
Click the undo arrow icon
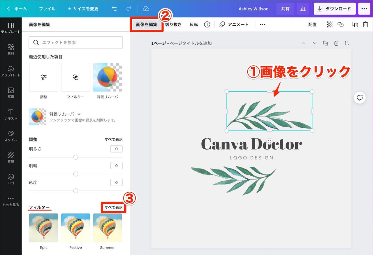115,9
